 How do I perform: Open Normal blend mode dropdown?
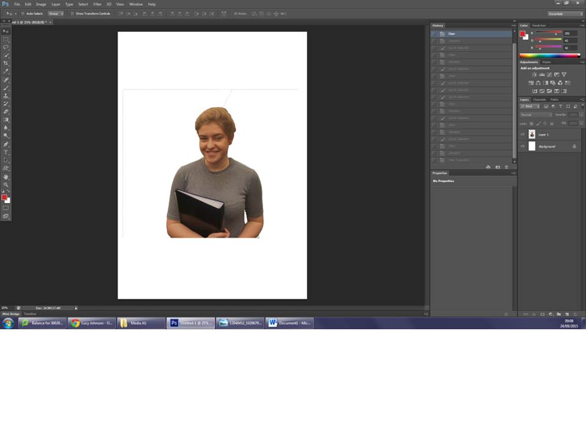pyautogui.click(x=536, y=115)
